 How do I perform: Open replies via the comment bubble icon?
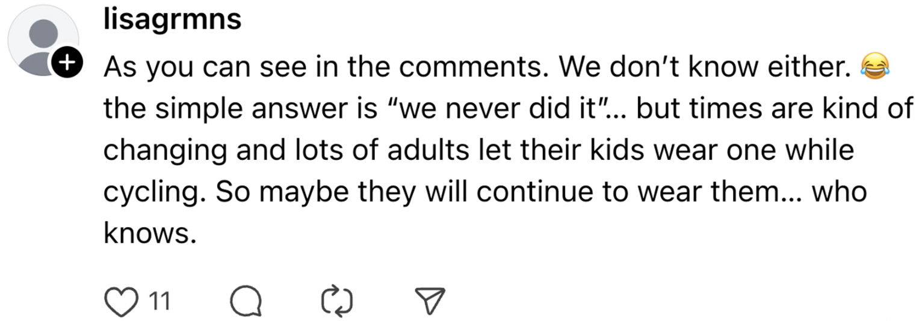[246, 301]
